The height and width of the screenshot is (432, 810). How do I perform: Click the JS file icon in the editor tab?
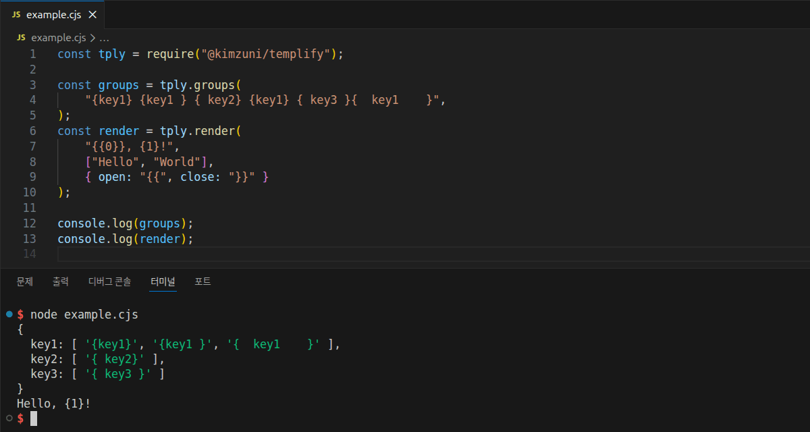click(x=16, y=14)
